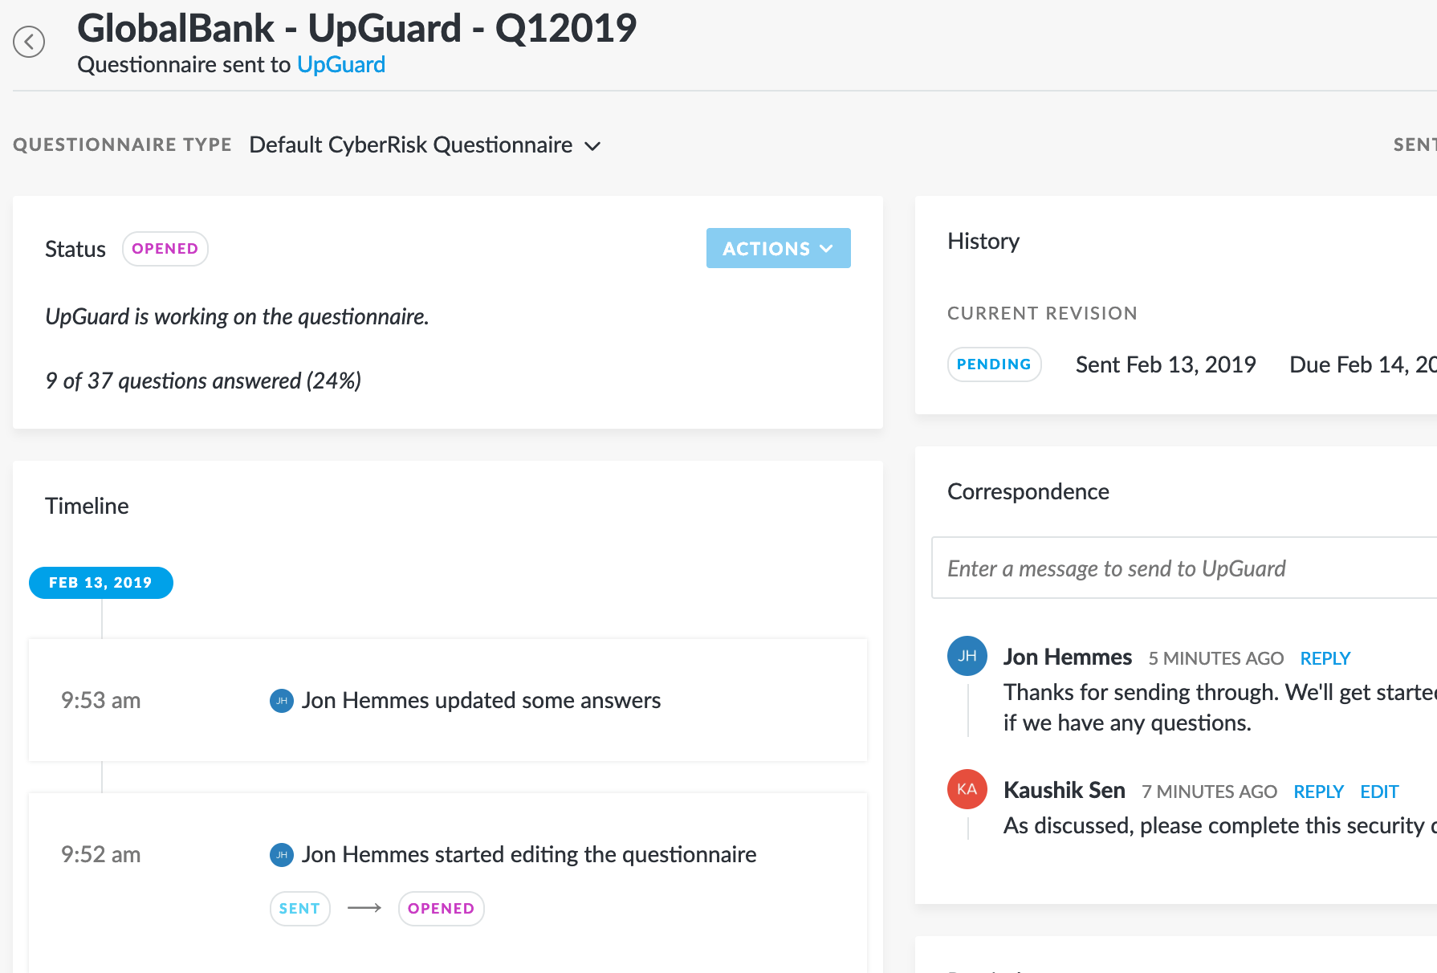The height and width of the screenshot is (973, 1437).
Task: Click the SENT badge in timeline
Action: [x=299, y=909]
